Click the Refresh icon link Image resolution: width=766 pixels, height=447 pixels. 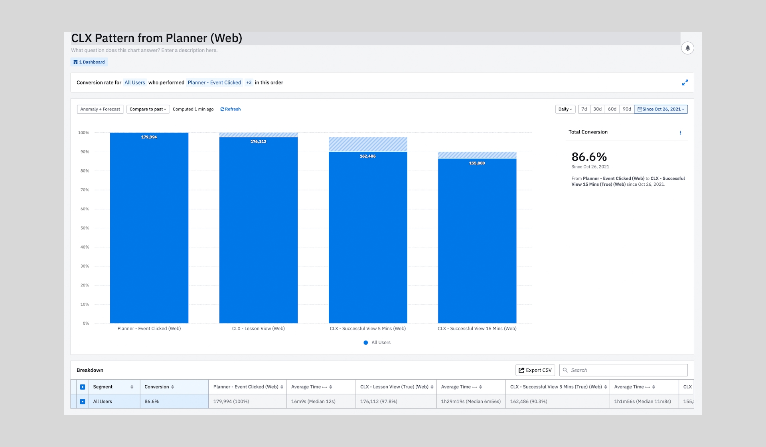[222, 109]
